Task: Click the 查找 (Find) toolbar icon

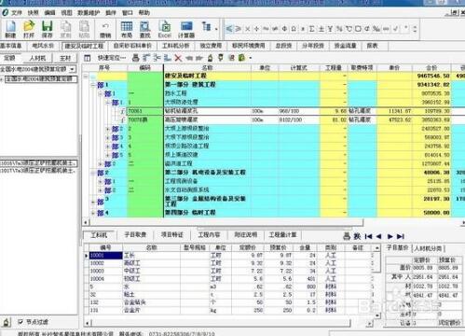Action: (144, 29)
